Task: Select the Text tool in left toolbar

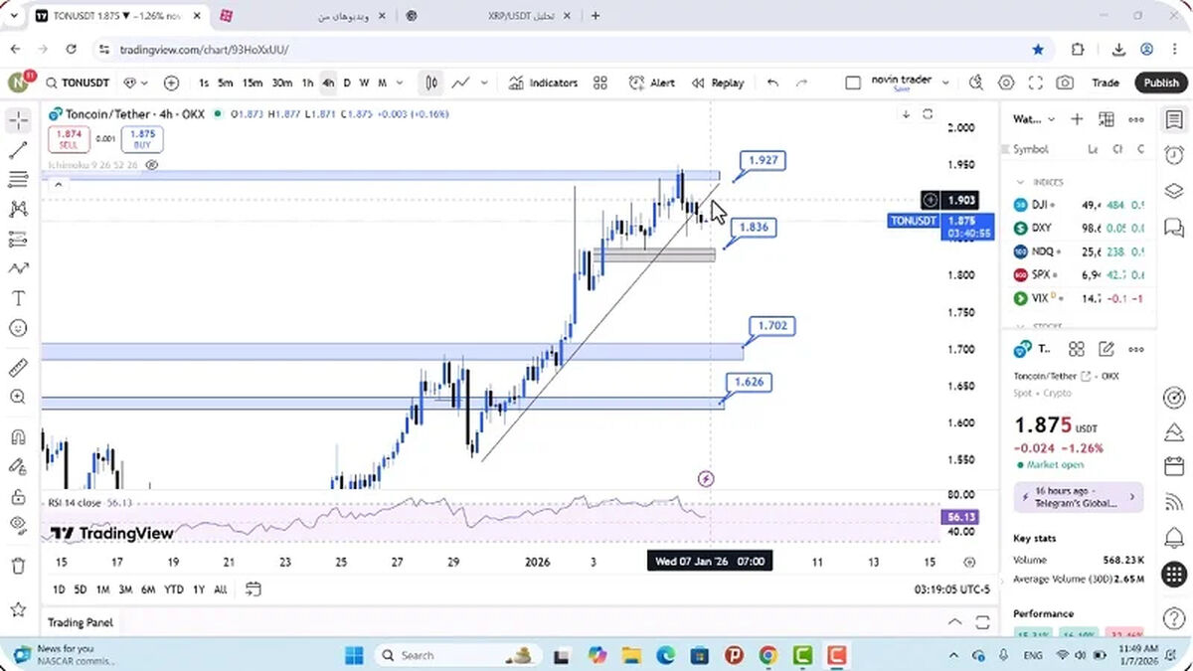Action: coord(18,298)
